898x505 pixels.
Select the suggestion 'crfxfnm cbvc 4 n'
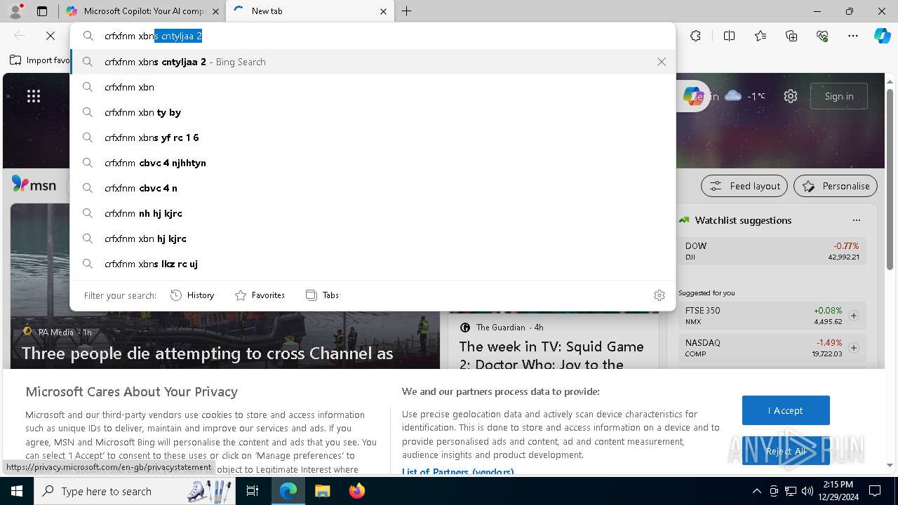tap(373, 188)
